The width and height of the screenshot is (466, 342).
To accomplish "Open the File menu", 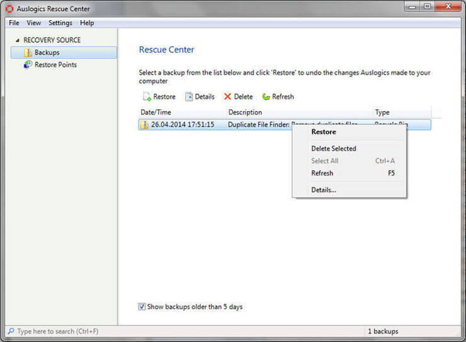I will point(14,23).
